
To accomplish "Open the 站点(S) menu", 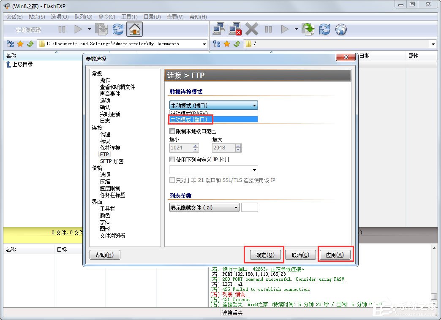I will tap(37, 17).
